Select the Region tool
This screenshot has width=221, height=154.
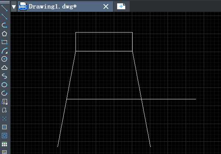coord(4,136)
